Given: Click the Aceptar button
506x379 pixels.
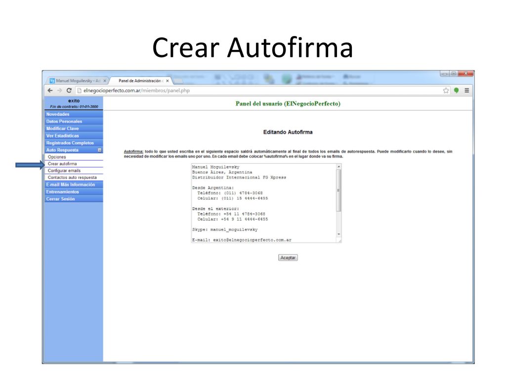Looking at the screenshot, I should pos(288,258).
